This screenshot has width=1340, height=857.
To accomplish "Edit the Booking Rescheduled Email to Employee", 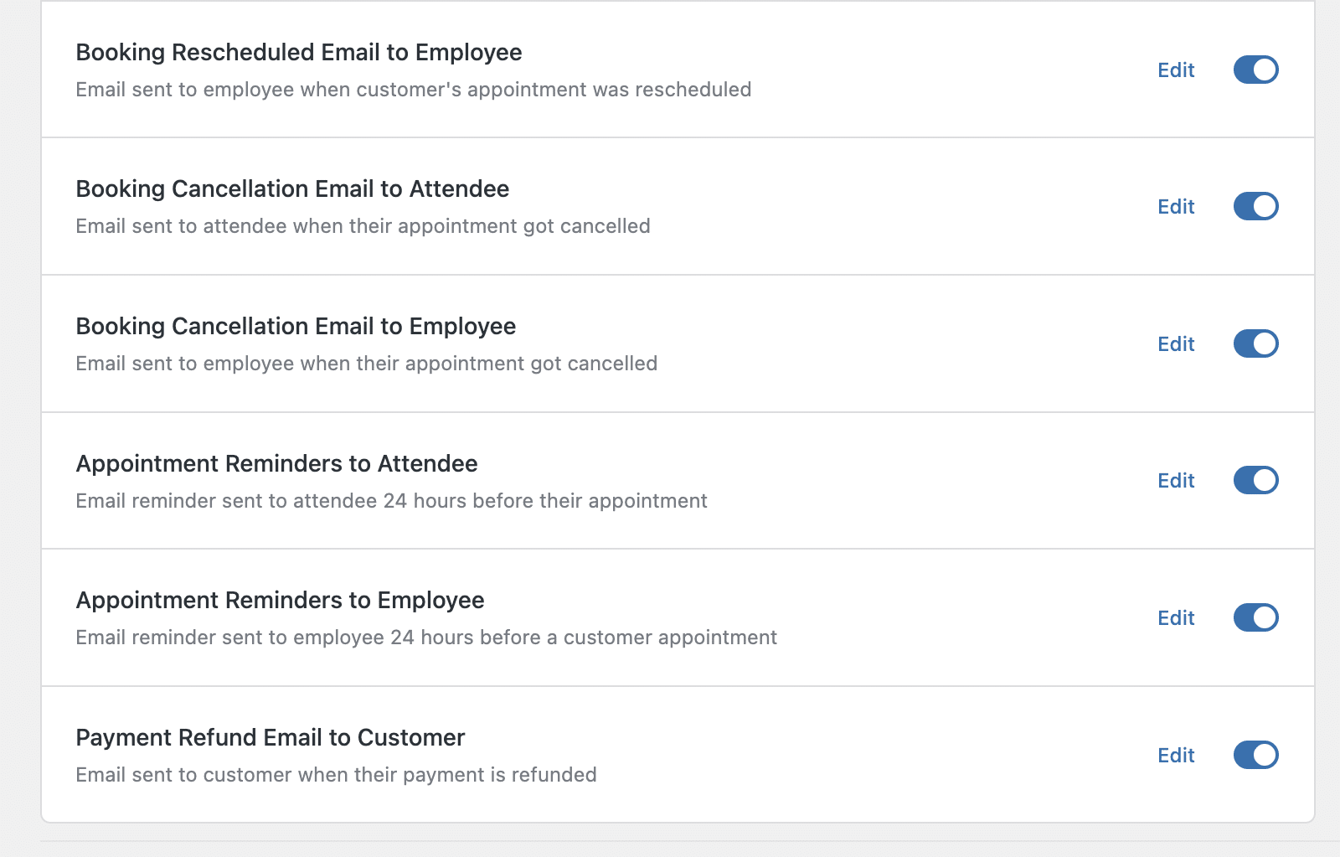I will pyautogui.click(x=1176, y=70).
